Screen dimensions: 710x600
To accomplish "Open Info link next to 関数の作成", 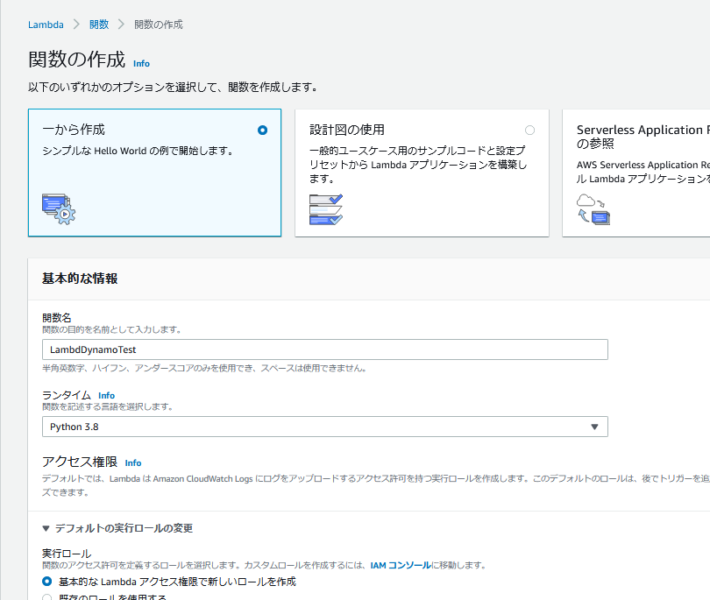I will click(141, 64).
